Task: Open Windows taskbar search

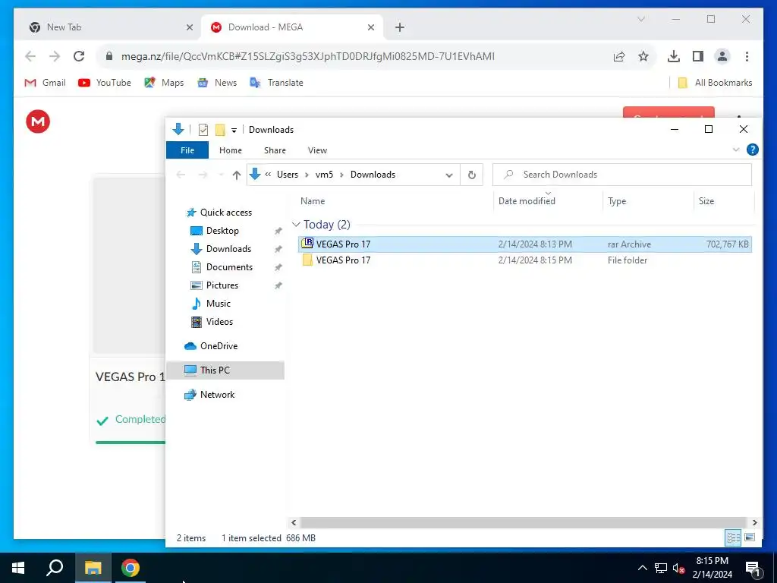Action: [x=55, y=568]
